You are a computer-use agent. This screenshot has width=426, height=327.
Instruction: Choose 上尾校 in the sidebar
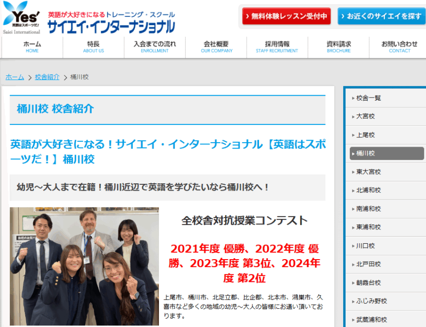366,135
